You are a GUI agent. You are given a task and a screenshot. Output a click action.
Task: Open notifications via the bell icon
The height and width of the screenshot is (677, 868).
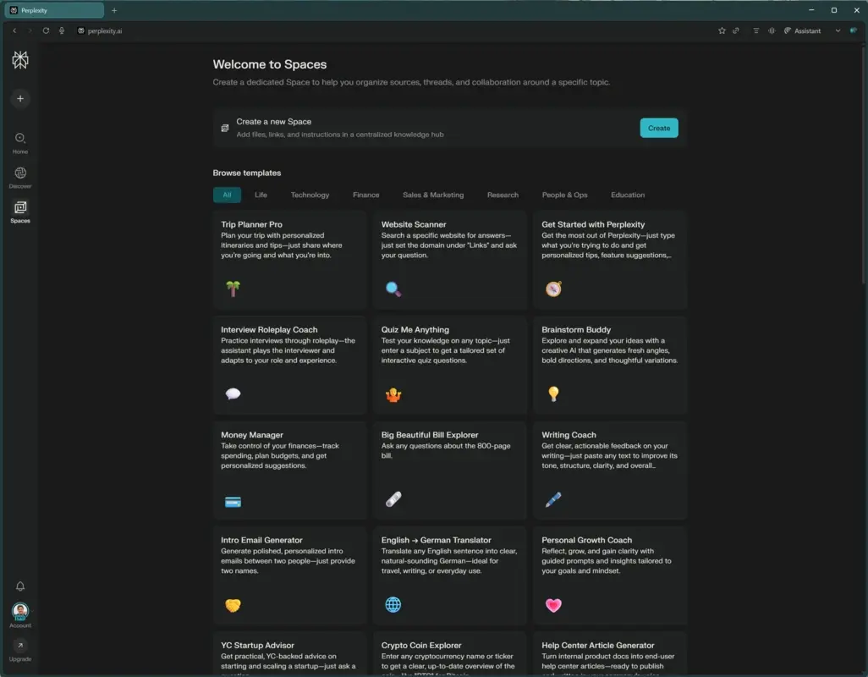coord(19,586)
